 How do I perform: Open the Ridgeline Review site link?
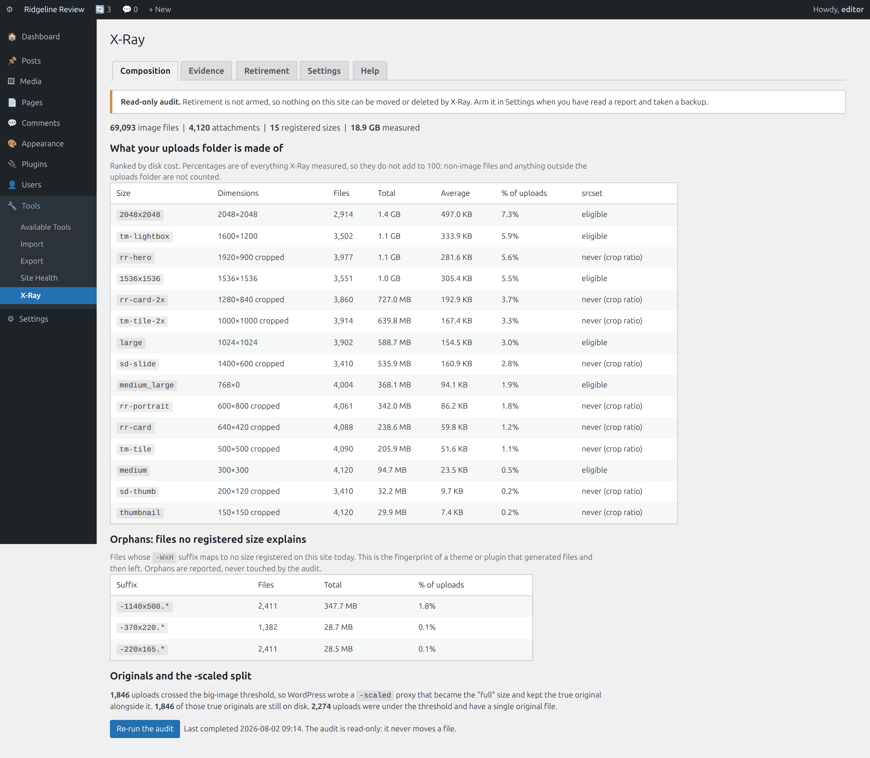point(54,9)
